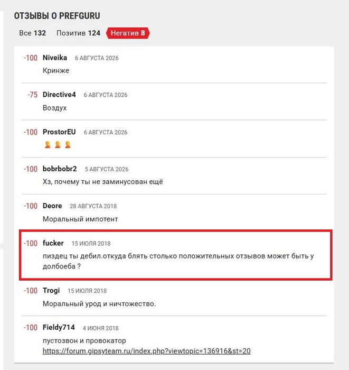Open Directive4 username link
Screen dimensions: 349x370
point(59,95)
